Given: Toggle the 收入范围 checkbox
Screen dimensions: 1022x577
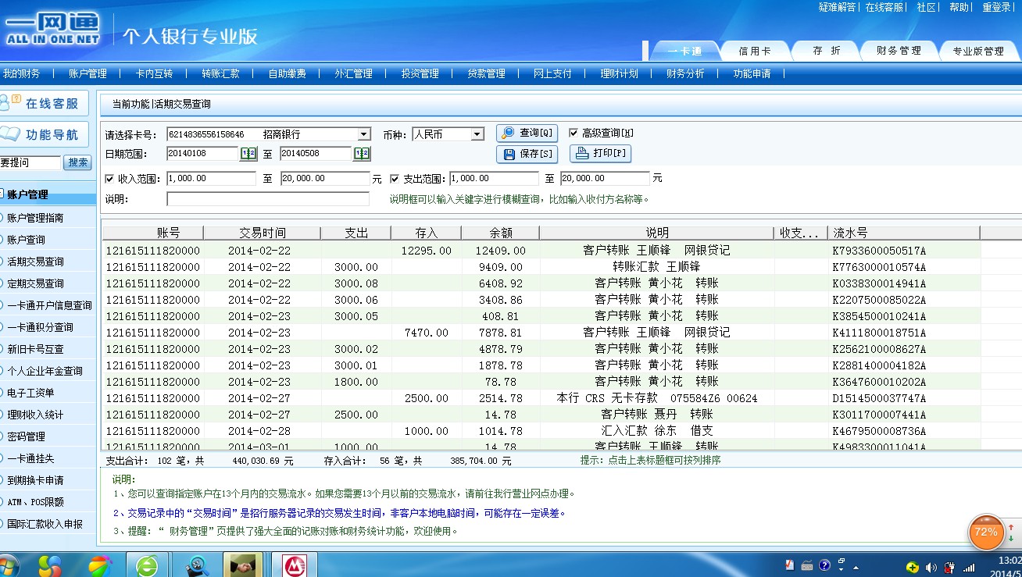Looking at the screenshot, I should click(109, 178).
